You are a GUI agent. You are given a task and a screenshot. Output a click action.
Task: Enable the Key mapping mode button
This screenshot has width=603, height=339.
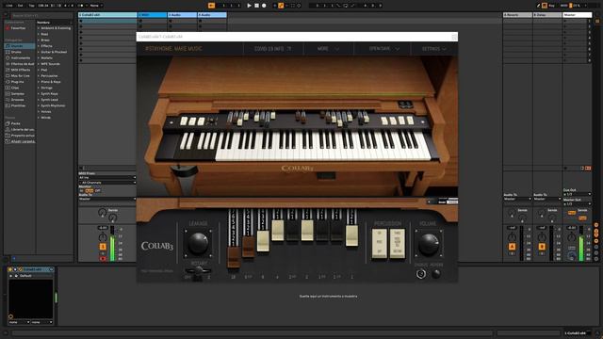click(x=551, y=6)
